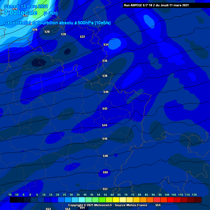
Task: Click the 'Geopotentiel et Tourbillon absolu à 500hPa' title
Action: pyautogui.click(x=57, y=23)
